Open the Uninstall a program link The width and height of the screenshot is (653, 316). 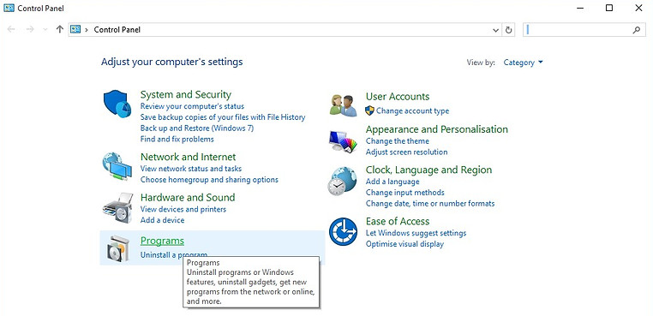tap(174, 255)
